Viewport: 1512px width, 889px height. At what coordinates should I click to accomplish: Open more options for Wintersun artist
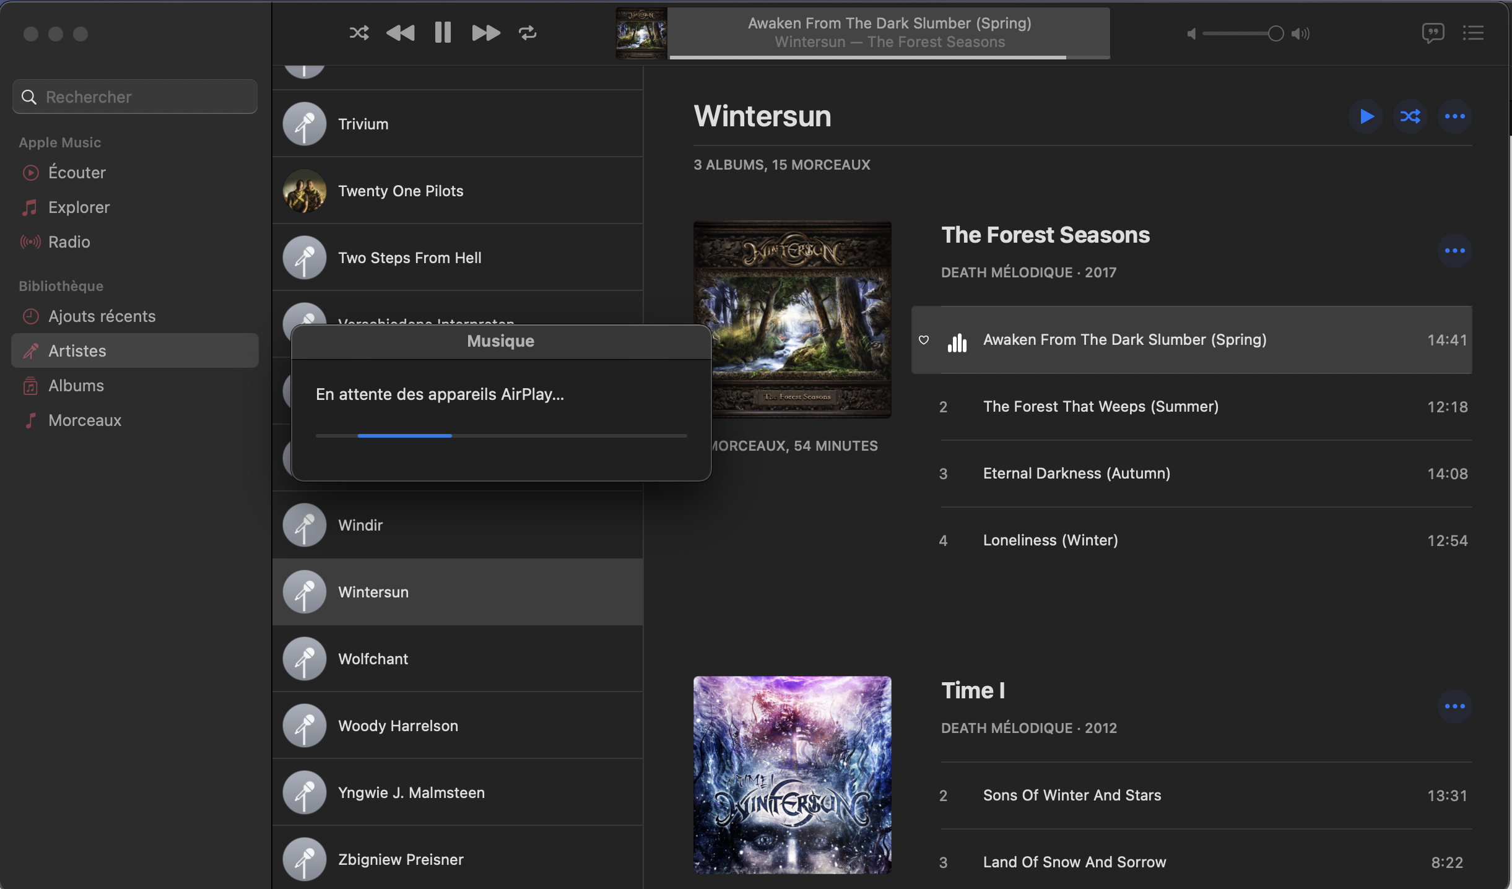1454,116
